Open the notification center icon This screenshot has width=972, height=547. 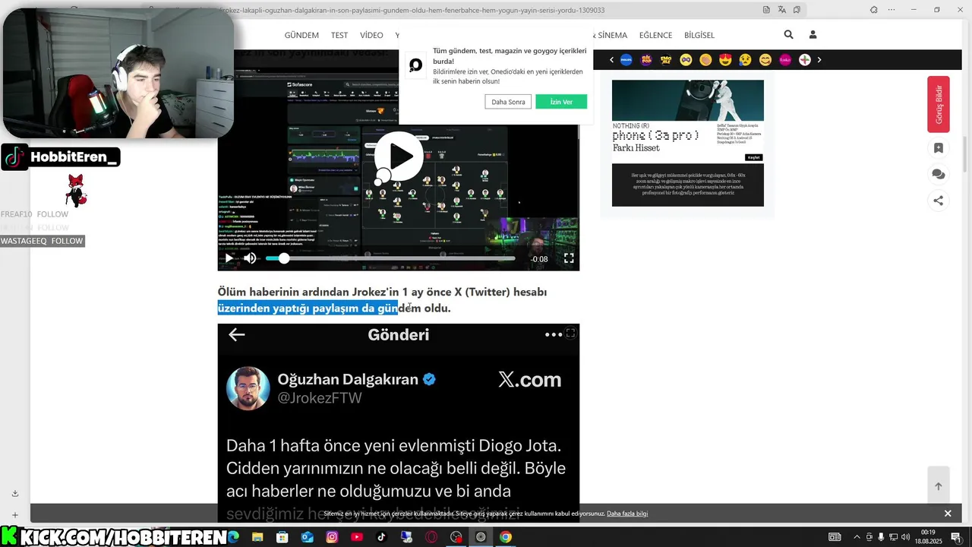(x=956, y=537)
